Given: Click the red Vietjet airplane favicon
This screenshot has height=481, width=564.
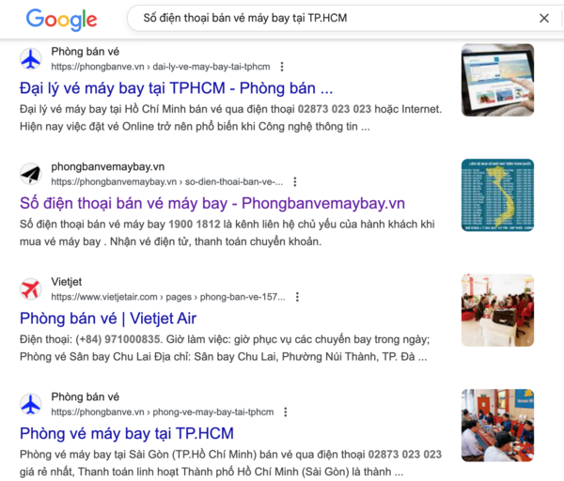Looking at the screenshot, I should pyautogui.click(x=31, y=289).
